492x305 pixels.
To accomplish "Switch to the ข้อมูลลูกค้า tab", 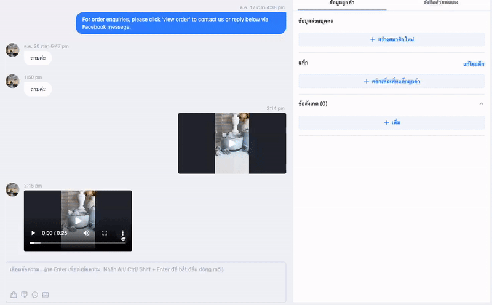I will click(x=342, y=3).
